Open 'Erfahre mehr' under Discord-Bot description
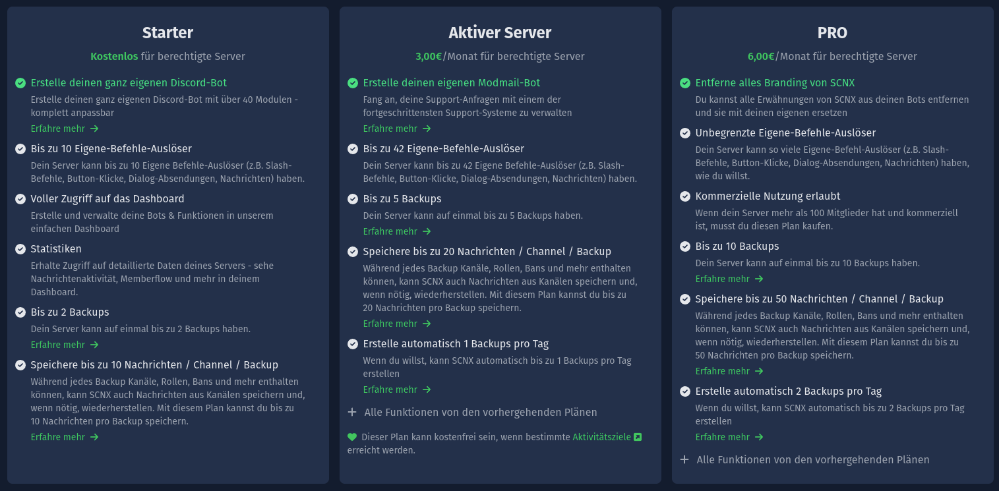 click(65, 129)
